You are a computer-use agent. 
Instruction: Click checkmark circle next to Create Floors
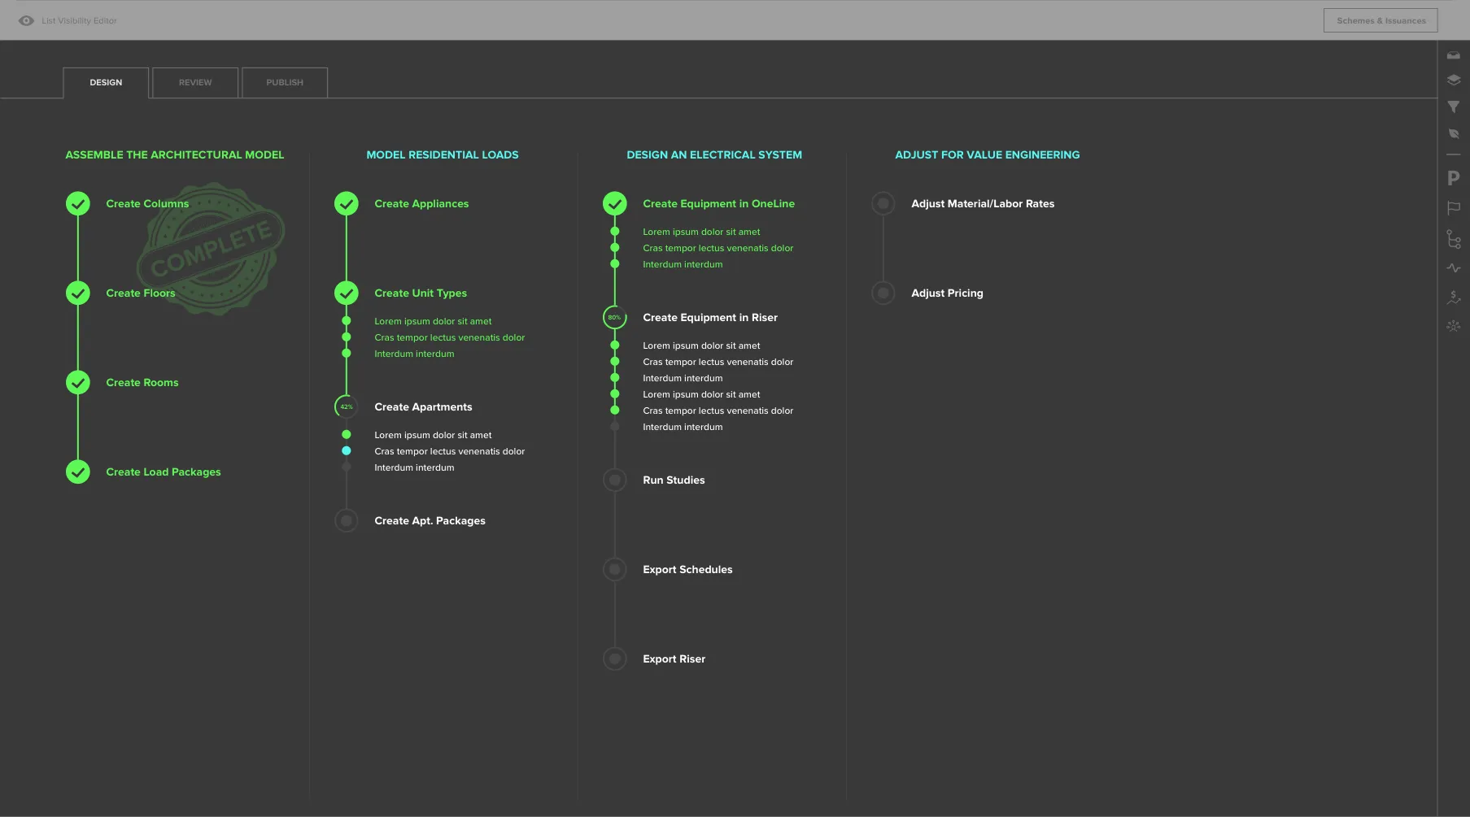click(78, 293)
